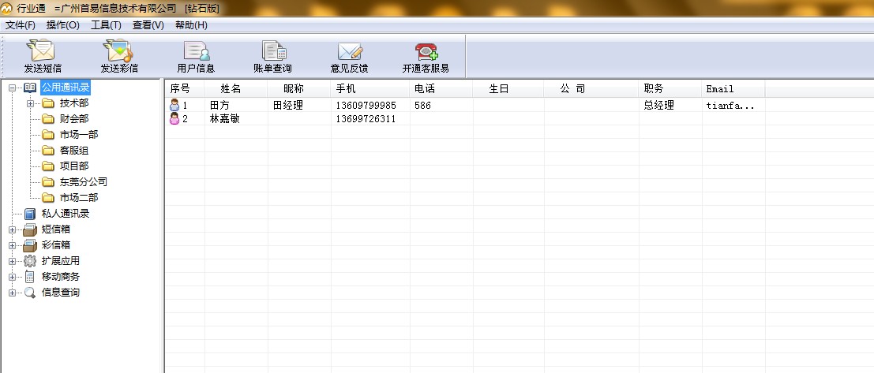Viewport: 874px width, 373px height.
Task: Select 公用通讯录 label in tree
Action: pyautogui.click(x=66, y=88)
